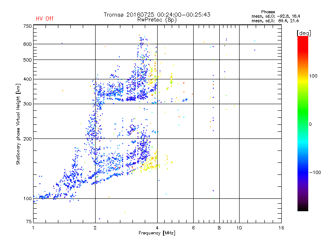Image resolution: width=331 pixels, height=248 pixels.
Task: Click the 'Phases' header text
Action: (x=268, y=12)
